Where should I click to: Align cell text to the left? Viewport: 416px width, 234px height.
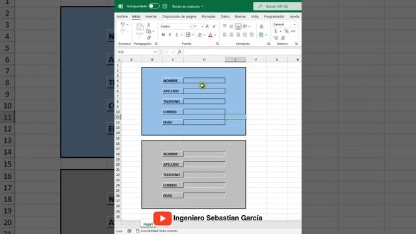click(225, 34)
